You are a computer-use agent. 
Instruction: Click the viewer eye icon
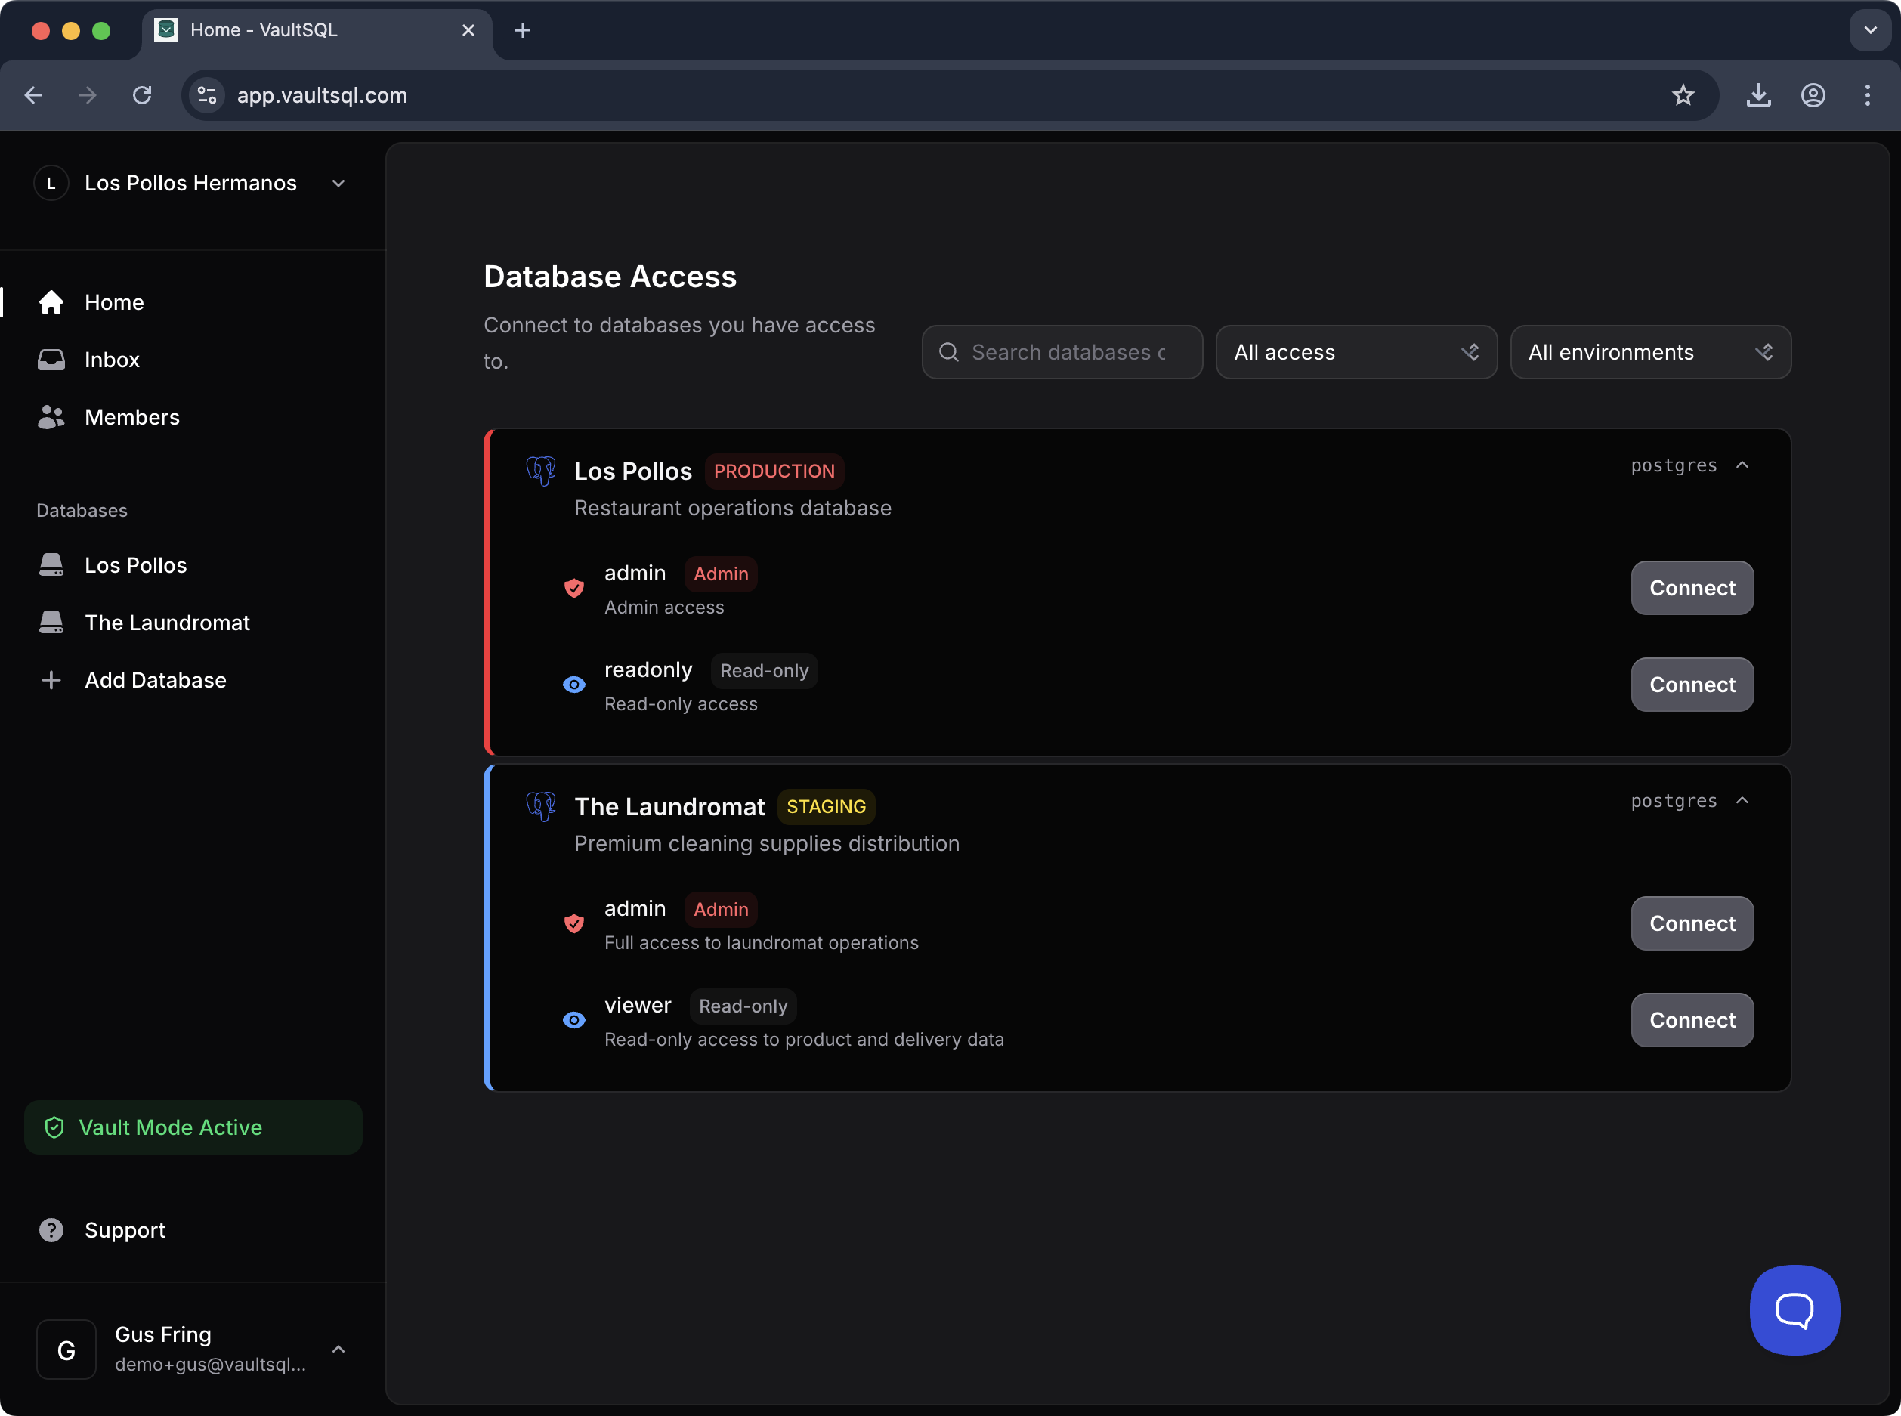(574, 1020)
